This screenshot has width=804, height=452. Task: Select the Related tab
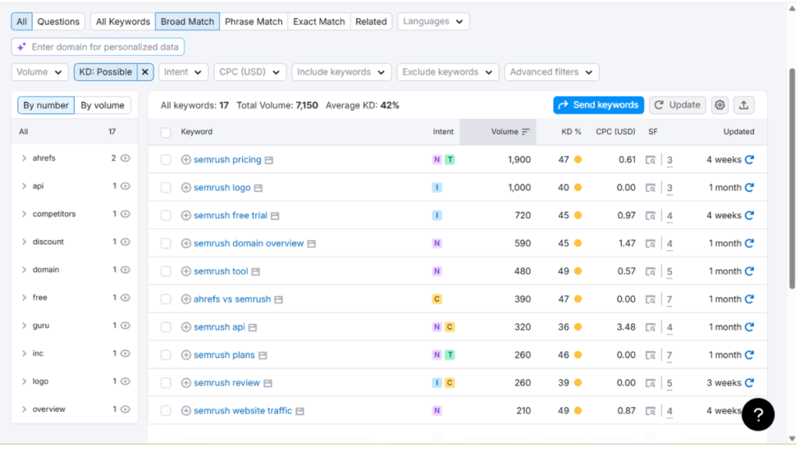pyautogui.click(x=371, y=21)
